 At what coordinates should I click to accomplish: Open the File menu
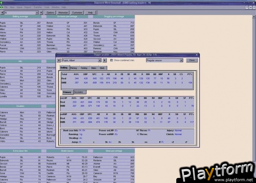[6, 7]
